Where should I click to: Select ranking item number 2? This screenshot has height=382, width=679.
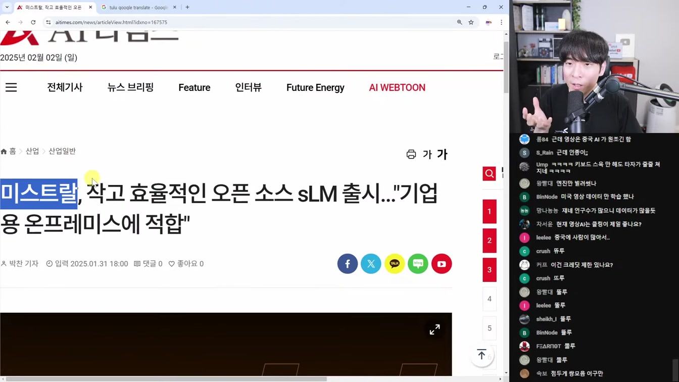490,241
